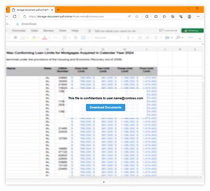Click the lightbulb Tell me icon
The image size is (210, 191).
[x=90, y=31]
